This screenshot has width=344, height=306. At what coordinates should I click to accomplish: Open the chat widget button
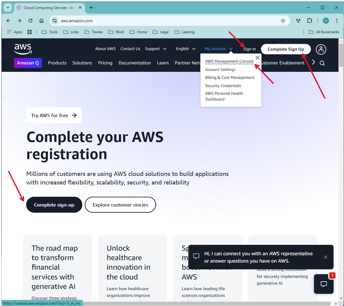pos(324,284)
